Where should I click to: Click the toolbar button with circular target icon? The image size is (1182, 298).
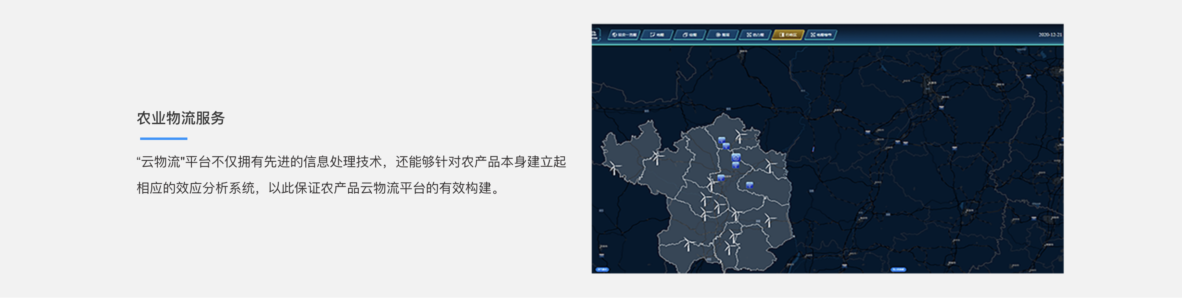[x=722, y=35]
